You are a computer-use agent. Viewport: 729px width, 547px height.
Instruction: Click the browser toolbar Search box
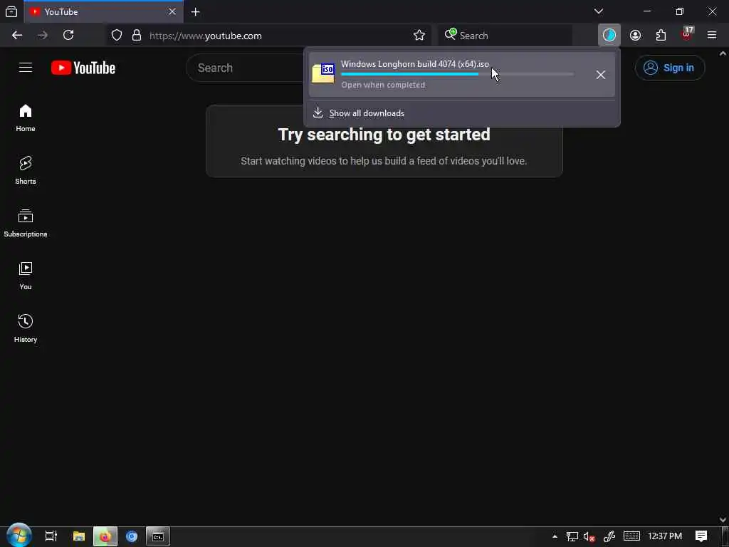(505, 36)
